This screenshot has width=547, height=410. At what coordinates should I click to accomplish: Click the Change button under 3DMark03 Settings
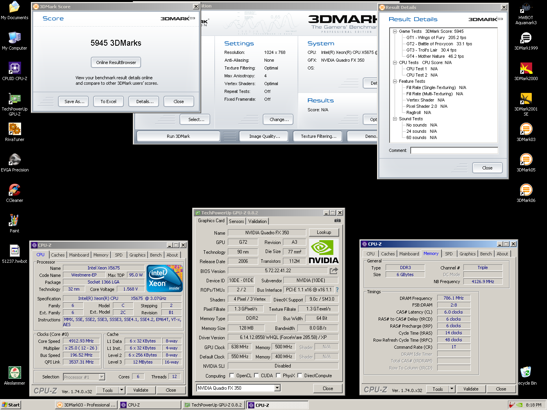click(279, 119)
